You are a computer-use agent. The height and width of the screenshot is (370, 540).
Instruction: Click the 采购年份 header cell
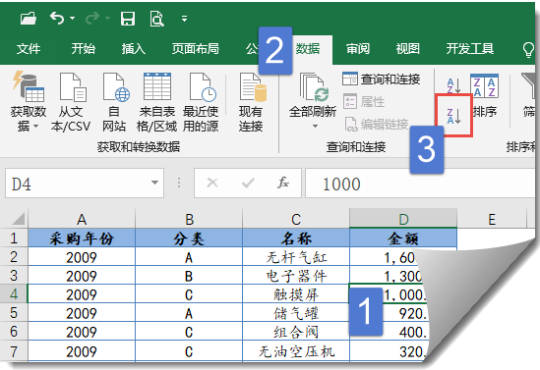(x=82, y=238)
